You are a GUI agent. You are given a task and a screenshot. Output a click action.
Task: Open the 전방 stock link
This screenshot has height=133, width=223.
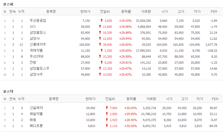tap(33, 62)
